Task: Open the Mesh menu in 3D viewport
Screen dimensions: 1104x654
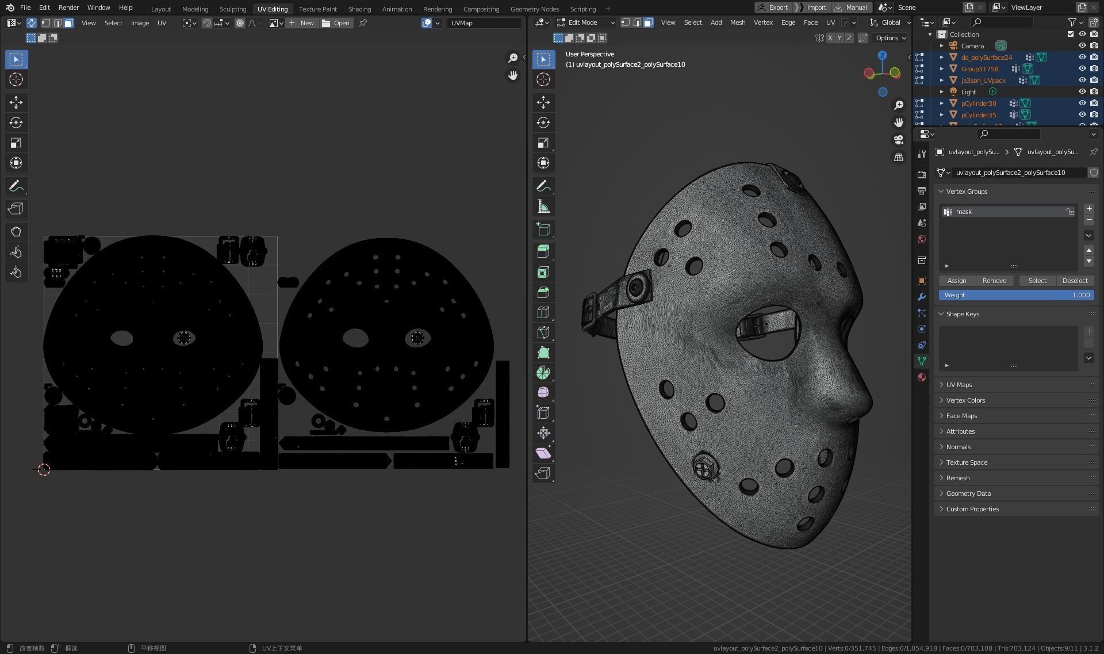Action: (737, 22)
